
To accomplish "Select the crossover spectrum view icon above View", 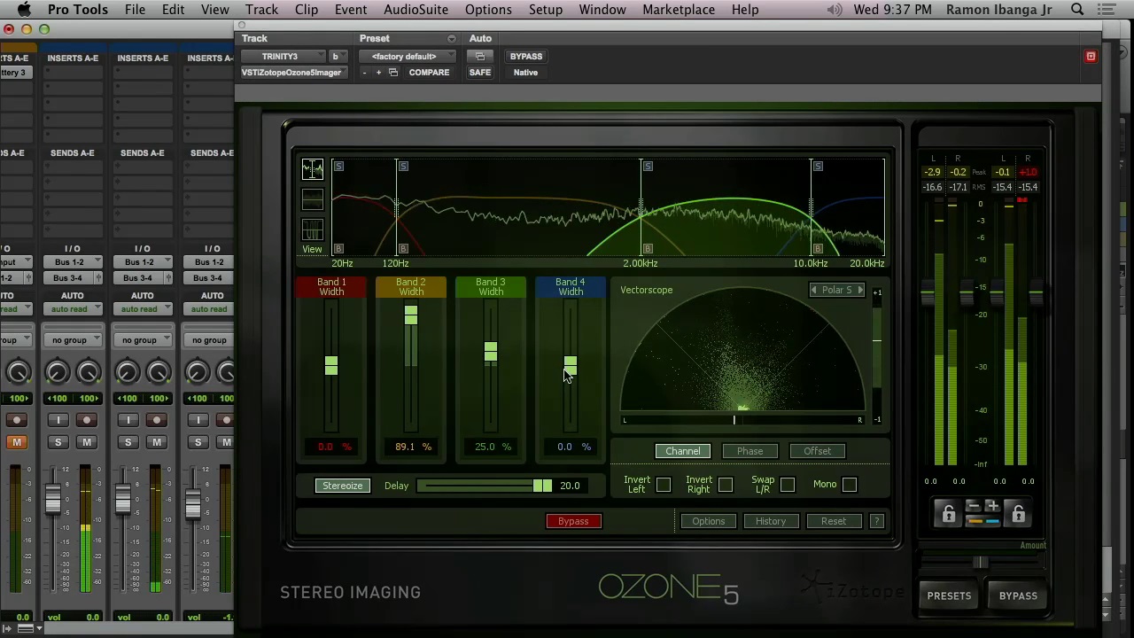I will [313, 169].
